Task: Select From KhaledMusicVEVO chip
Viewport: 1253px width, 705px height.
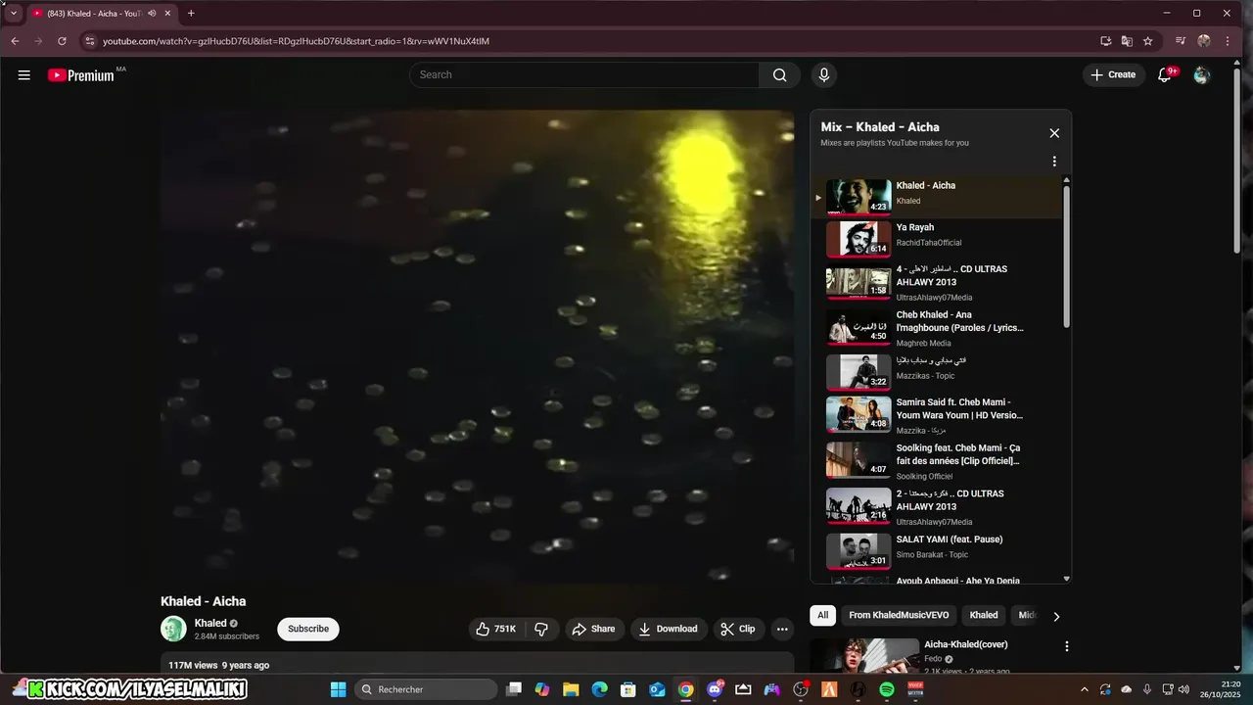Action: coord(898,616)
